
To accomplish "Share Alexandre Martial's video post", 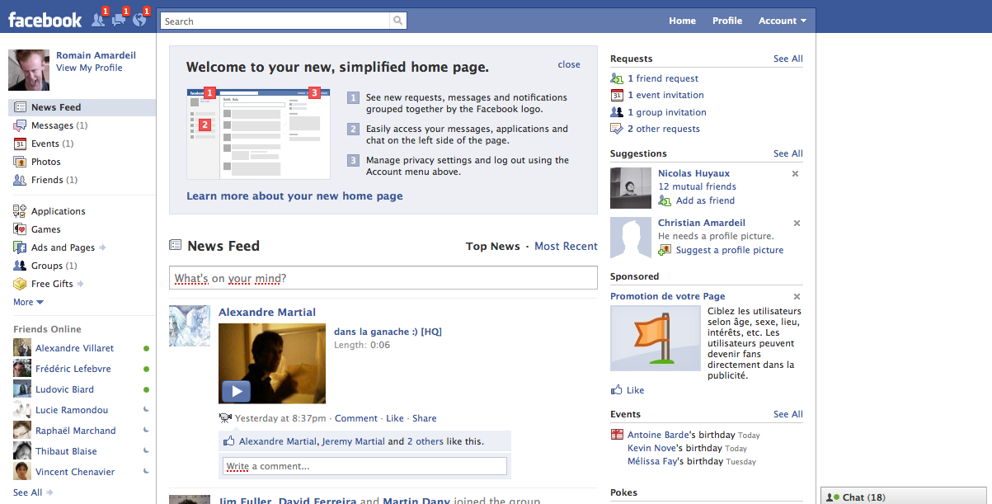I will [x=425, y=418].
